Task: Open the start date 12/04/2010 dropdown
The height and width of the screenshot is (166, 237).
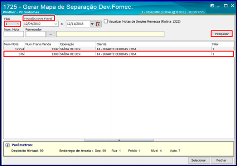Action: [x=56, y=24]
